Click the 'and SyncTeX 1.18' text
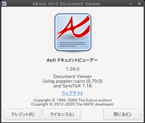 point(72,86)
